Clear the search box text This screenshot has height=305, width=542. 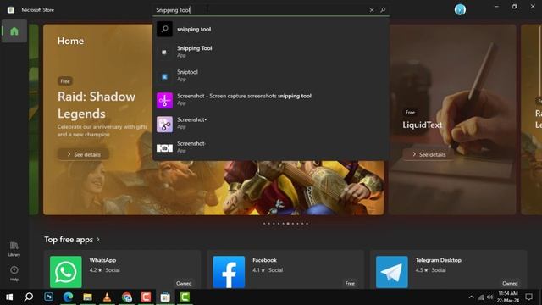pyautogui.click(x=372, y=10)
